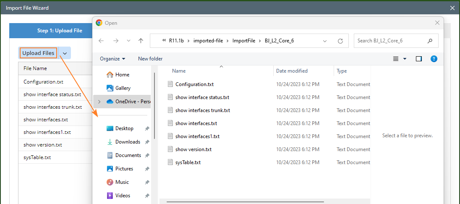Expand the address bar path dropdown

(325, 41)
